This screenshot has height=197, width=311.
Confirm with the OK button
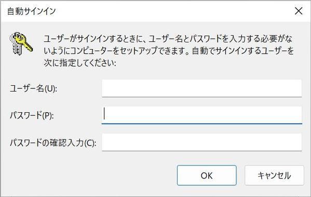(207, 175)
